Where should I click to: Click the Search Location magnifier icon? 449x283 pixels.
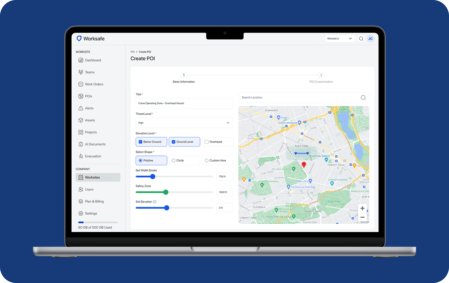(363, 98)
